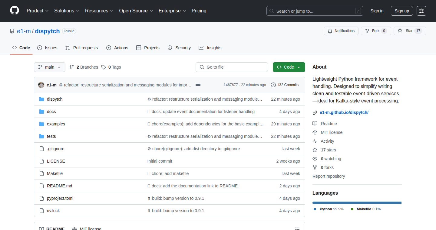Viewport: 436px width, 230px height.
Task: Click the scale icon next to MIT license
Action: (315, 132)
